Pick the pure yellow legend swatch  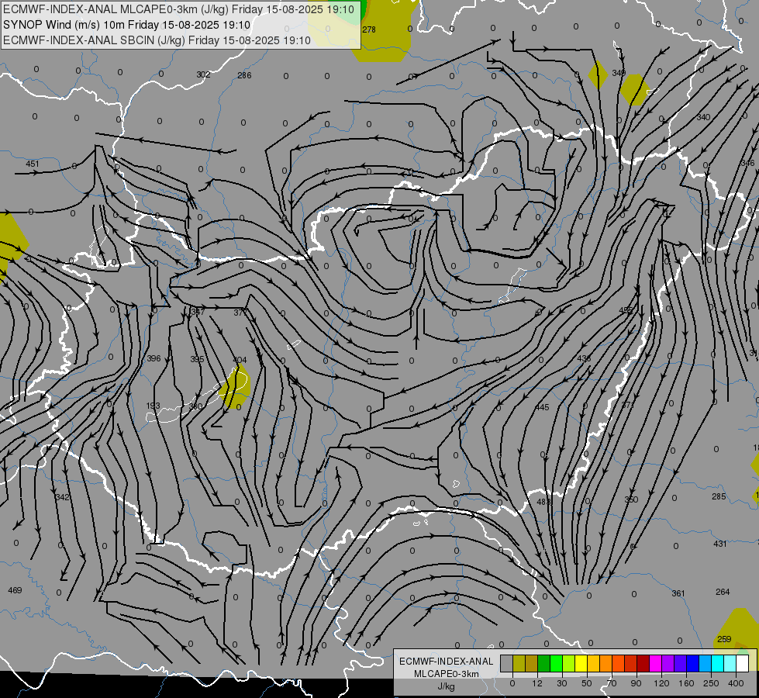click(x=581, y=663)
